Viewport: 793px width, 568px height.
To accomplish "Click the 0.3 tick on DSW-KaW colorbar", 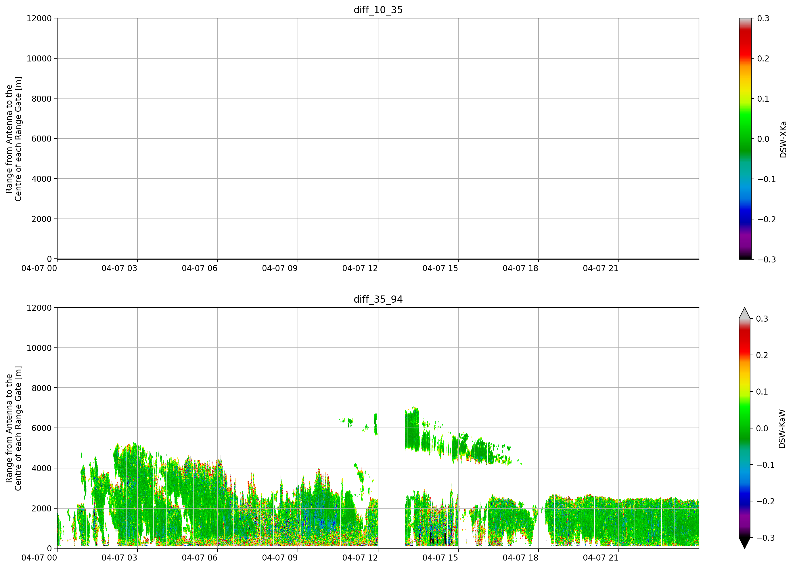I will click(x=762, y=318).
